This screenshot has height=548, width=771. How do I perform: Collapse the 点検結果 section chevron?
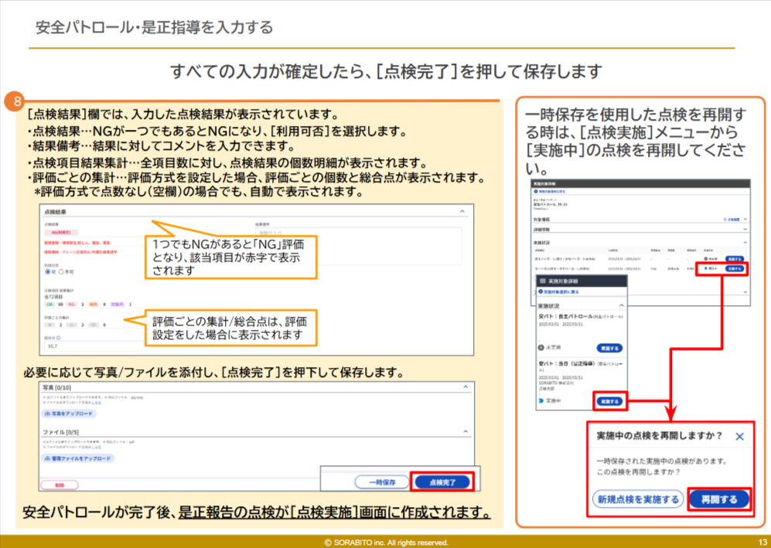pos(462,211)
